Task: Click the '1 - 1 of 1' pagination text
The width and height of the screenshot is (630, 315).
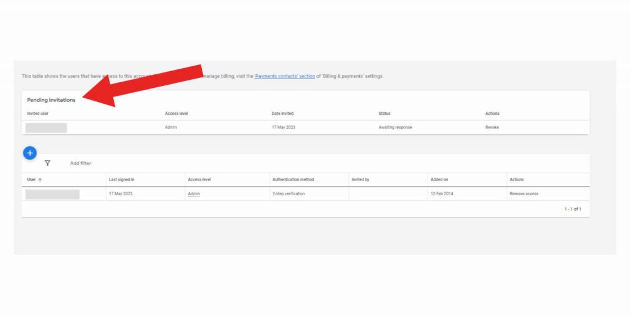Action: (572, 209)
